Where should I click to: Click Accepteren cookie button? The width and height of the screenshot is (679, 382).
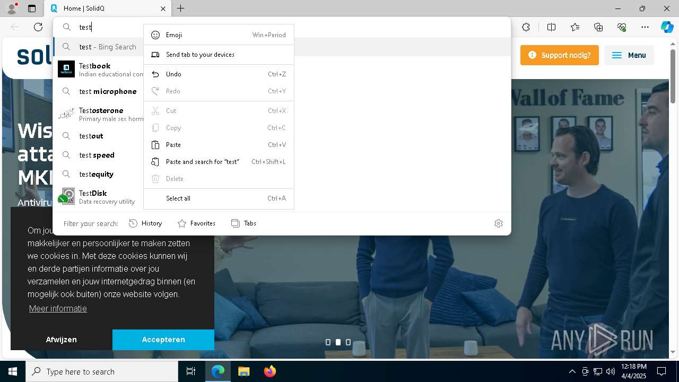(x=163, y=340)
